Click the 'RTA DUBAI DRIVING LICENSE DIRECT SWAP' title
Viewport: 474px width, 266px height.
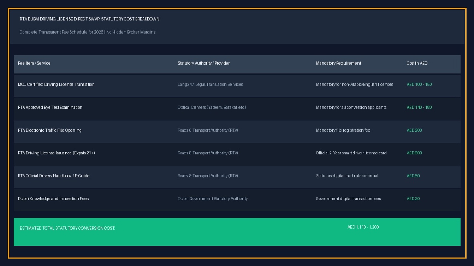pos(90,19)
